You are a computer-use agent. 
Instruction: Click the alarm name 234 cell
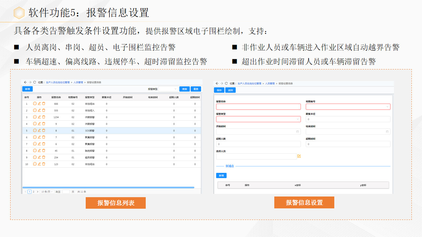point(56,157)
